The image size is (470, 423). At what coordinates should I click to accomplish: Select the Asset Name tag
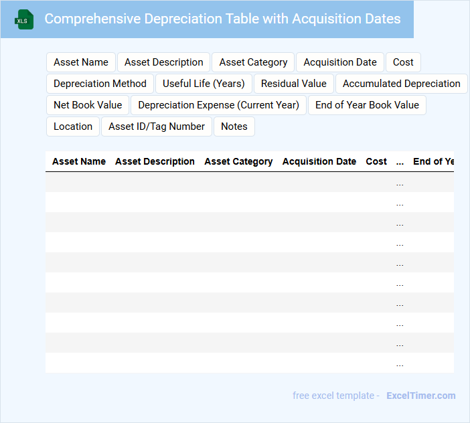(81, 62)
